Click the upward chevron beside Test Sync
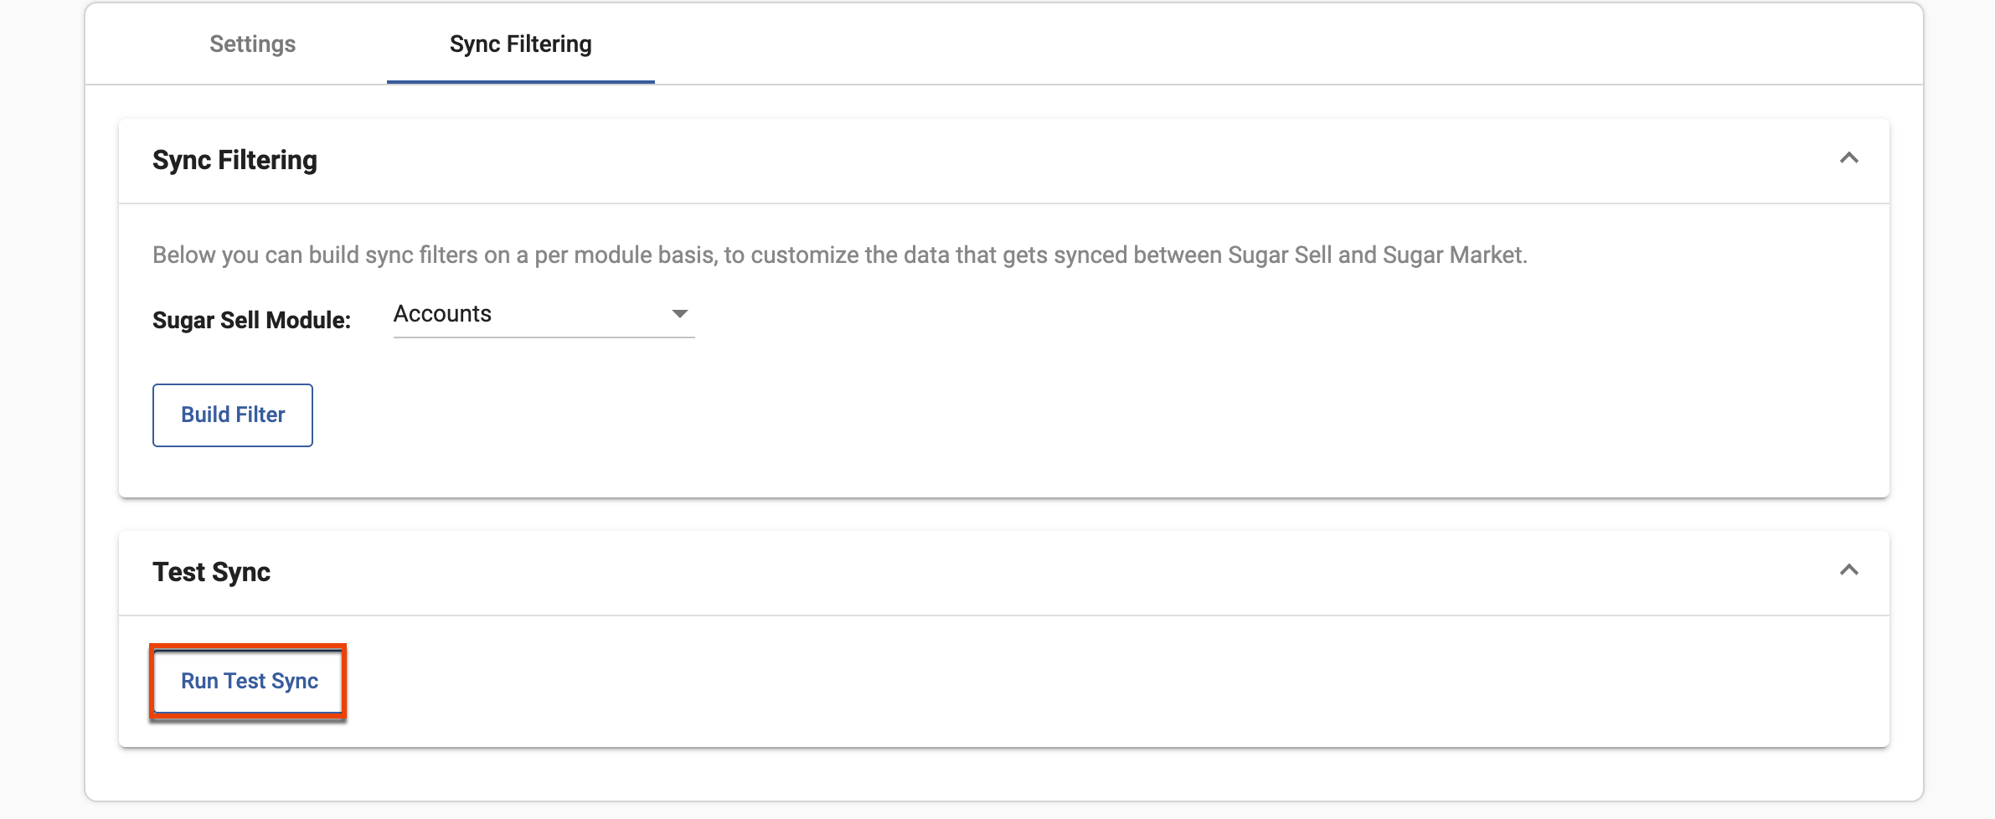The width and height of the screenshot is (1995, 819). click(x=1851, y=570)
